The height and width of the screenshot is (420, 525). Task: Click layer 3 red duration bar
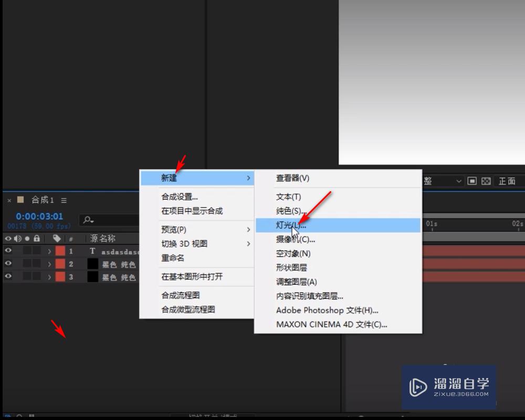coord(474,277)
